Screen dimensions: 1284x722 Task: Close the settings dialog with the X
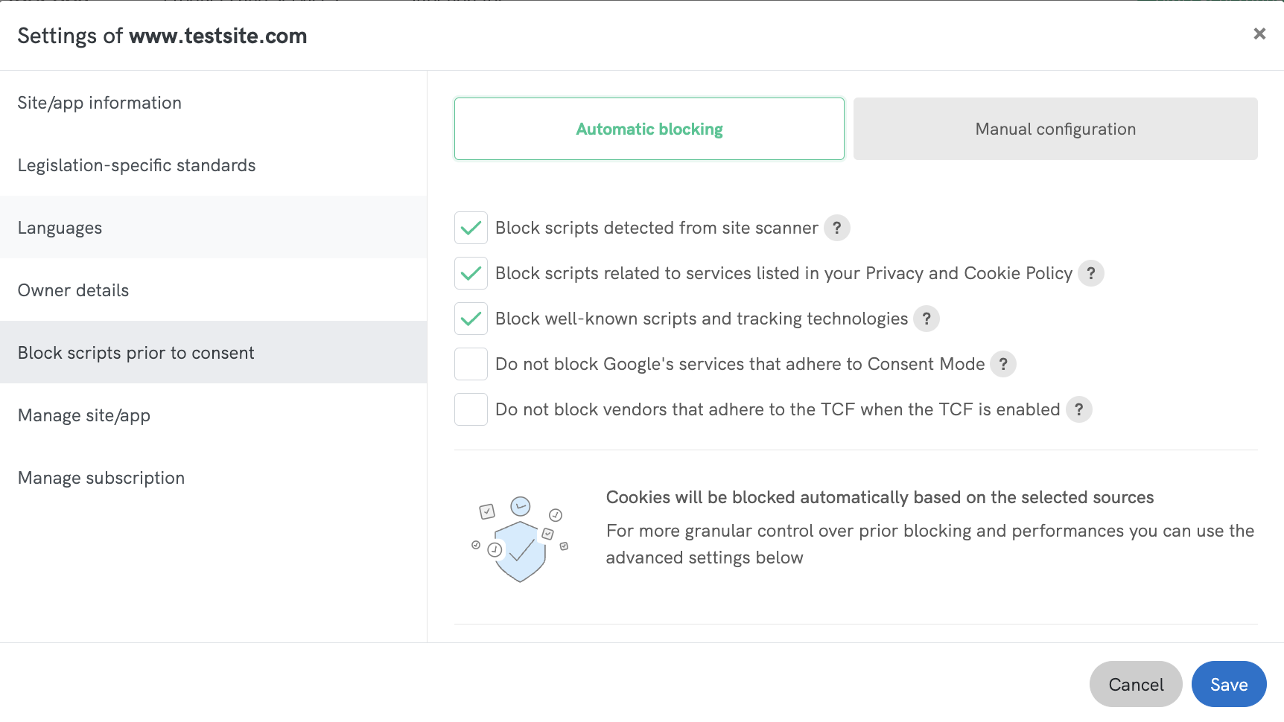[x=1259, y=33]
